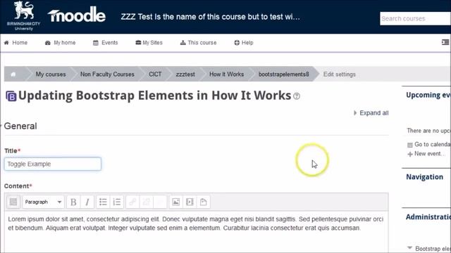Open the Paragraph format dropdown

click(43, 202)
